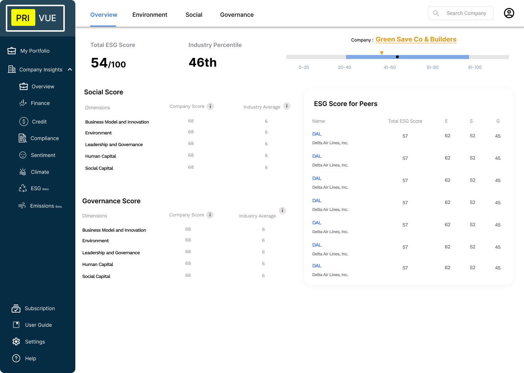Click the blue range of ESG score bar
The width and height of the screenshot is (524, 373).
point(408,57)
